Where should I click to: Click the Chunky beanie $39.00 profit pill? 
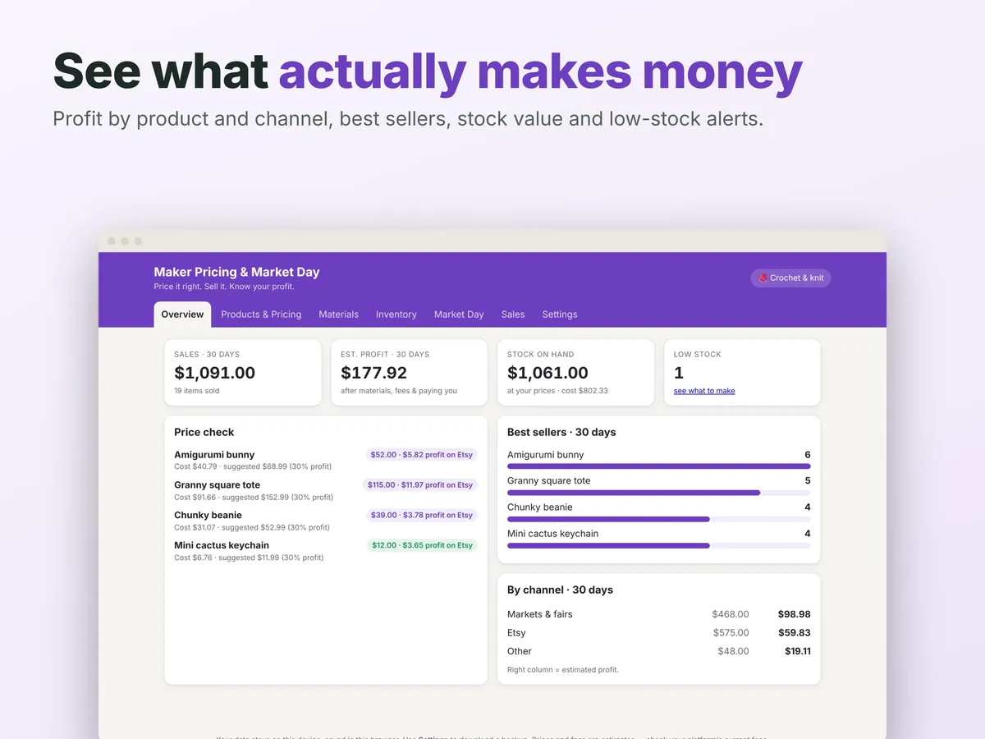(422, 516)
